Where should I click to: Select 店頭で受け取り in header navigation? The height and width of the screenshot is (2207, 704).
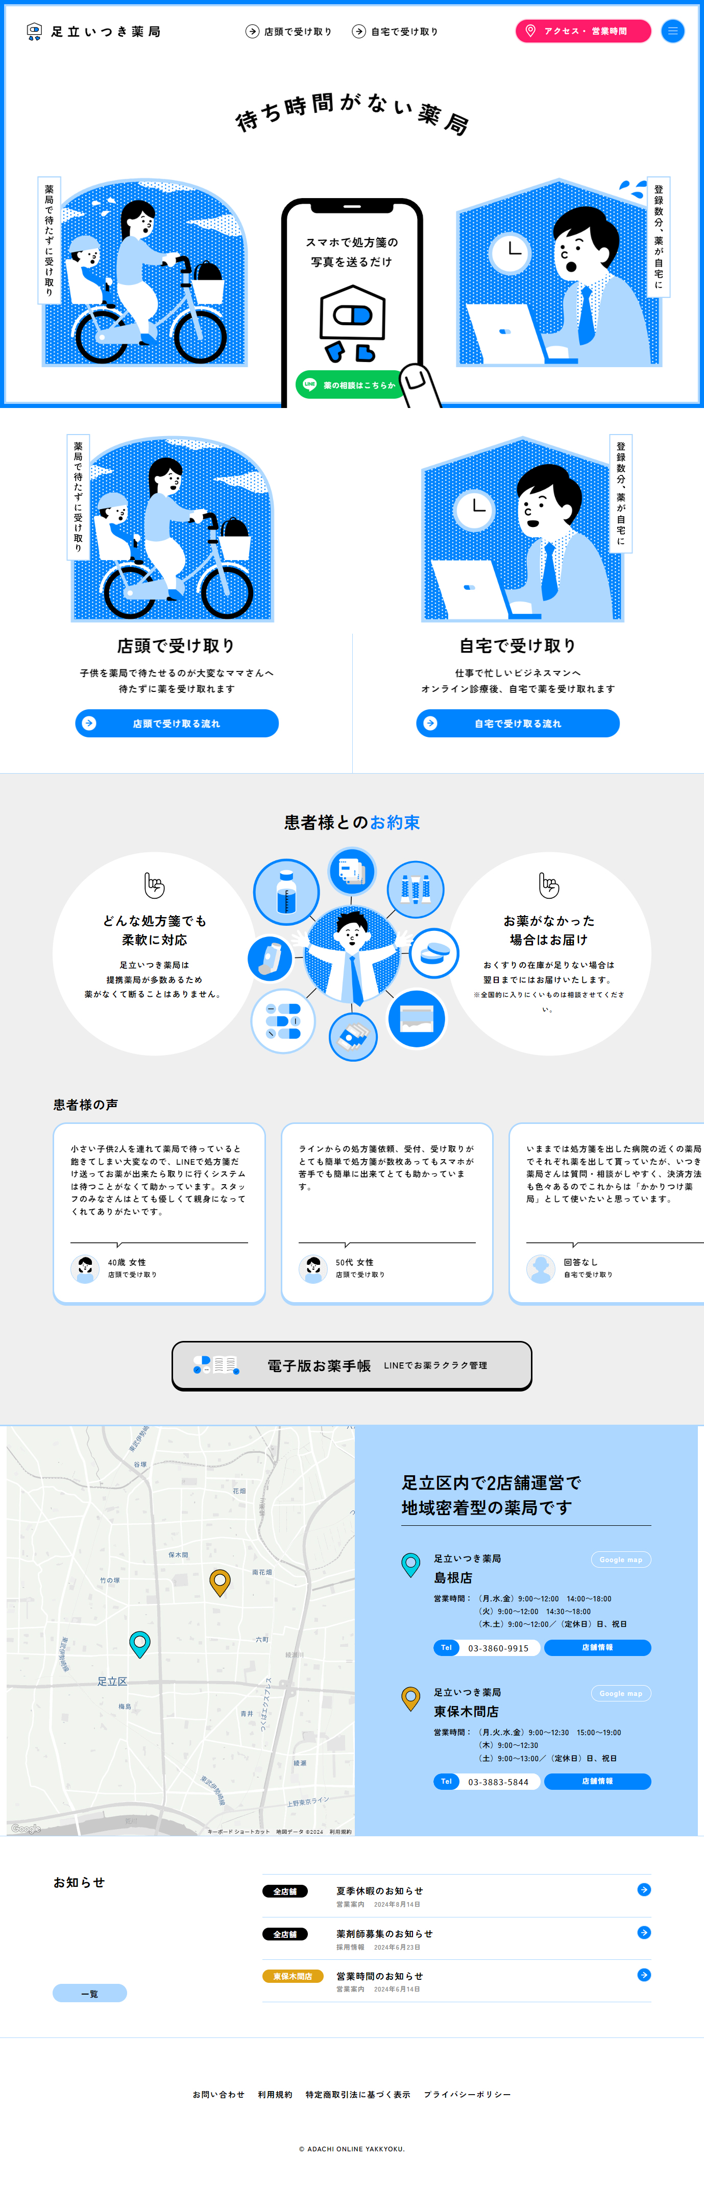(x=288, y=32)
